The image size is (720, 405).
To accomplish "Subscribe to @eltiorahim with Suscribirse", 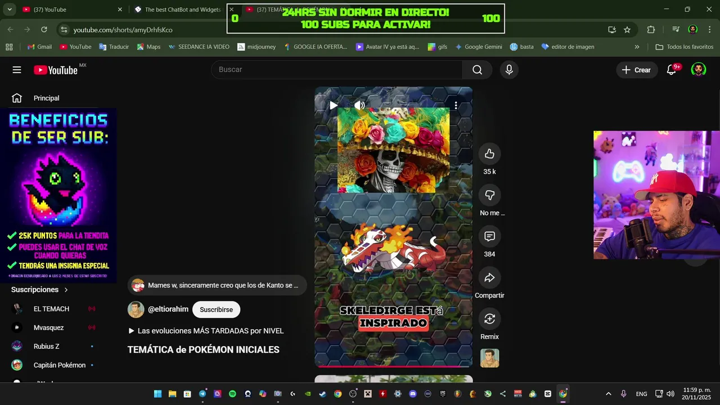I will click(x=216, y=309).
